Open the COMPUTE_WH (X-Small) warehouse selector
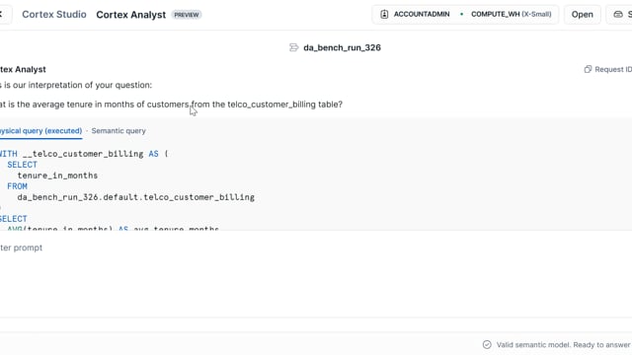Image resolution: width=632 pixels, height=355 pixels. pos(511,14)
